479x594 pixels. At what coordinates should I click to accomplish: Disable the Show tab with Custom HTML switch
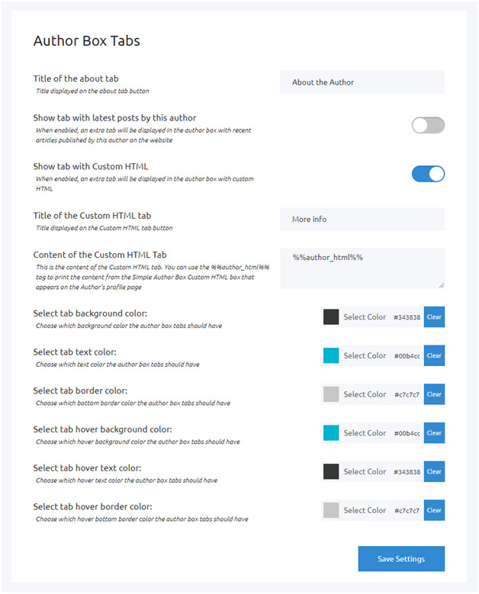[427, 173]
